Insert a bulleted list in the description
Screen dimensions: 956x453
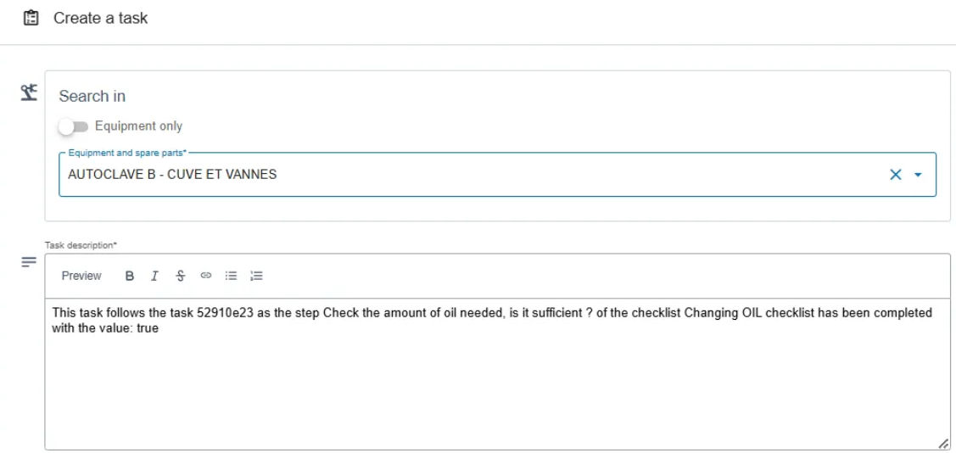pos(231,276)
